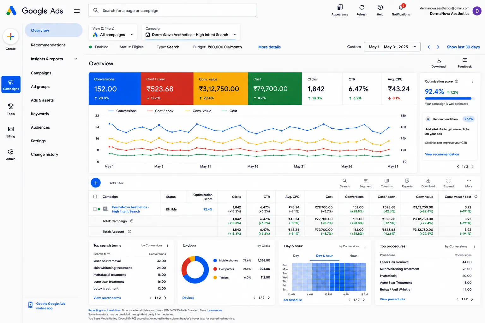Expand the table to full screen

448,183
